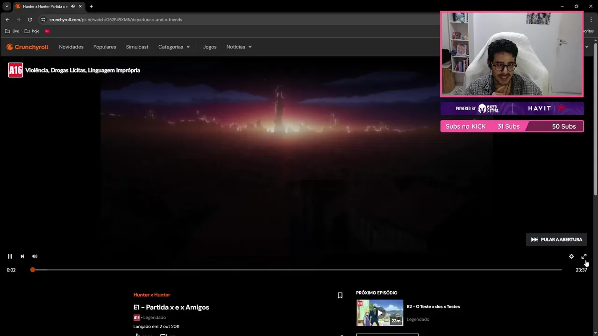This screenshot has height=336, width=598.
Task: Open site information icon in address bar
Action: pyautogui.click(x=43, y=20)
